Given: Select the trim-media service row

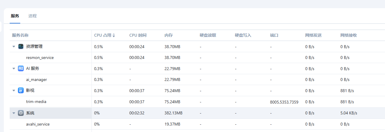Looking at the screenshot, I should click(x=36, y=102).
